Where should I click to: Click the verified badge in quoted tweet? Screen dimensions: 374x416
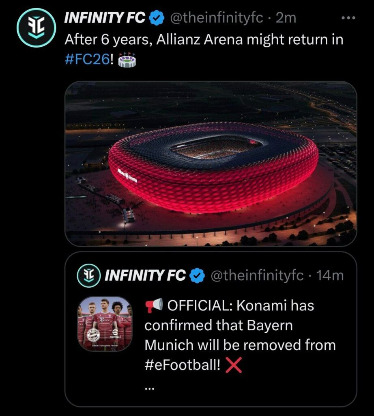[197, 275]
